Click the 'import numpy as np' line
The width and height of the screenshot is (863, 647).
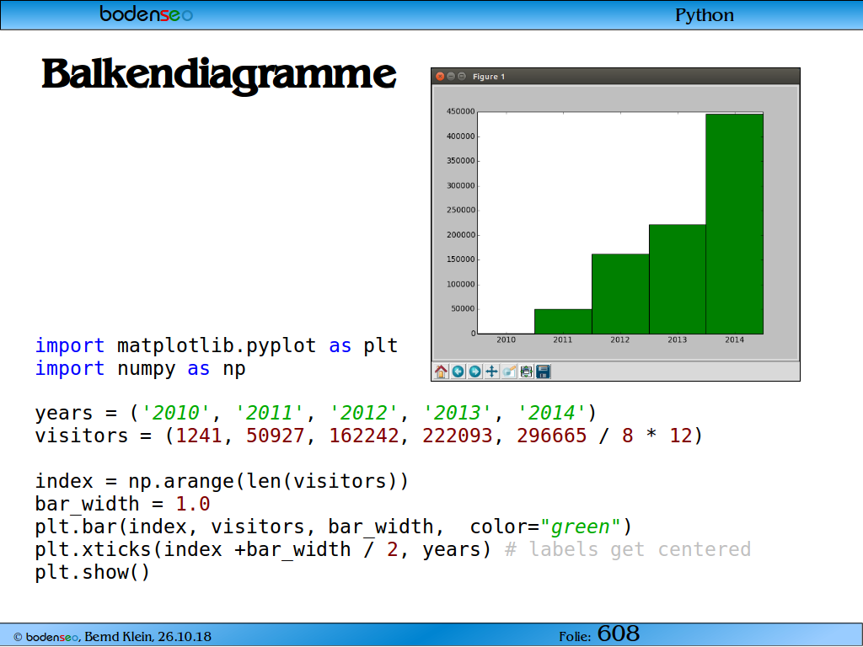tap(141, 368)
